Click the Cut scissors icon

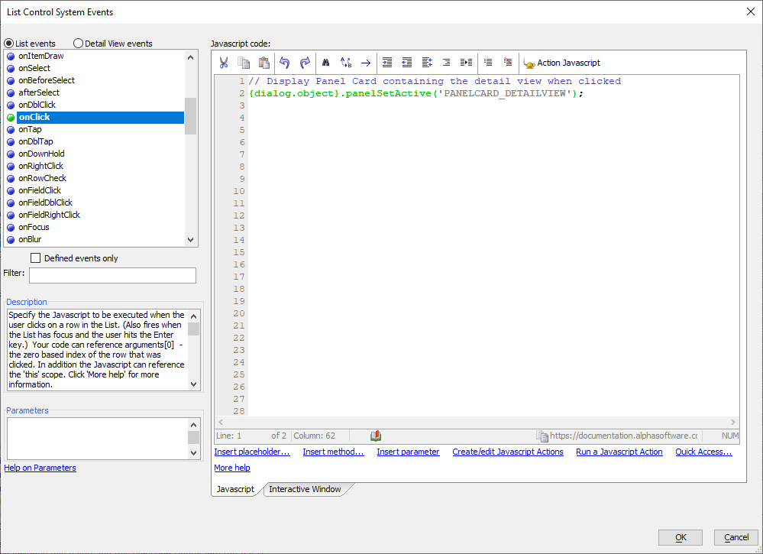[224, 63]
